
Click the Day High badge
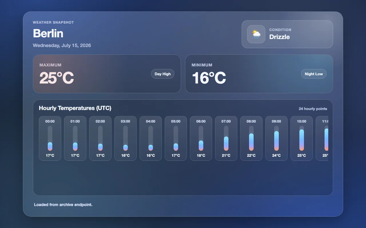163,74
